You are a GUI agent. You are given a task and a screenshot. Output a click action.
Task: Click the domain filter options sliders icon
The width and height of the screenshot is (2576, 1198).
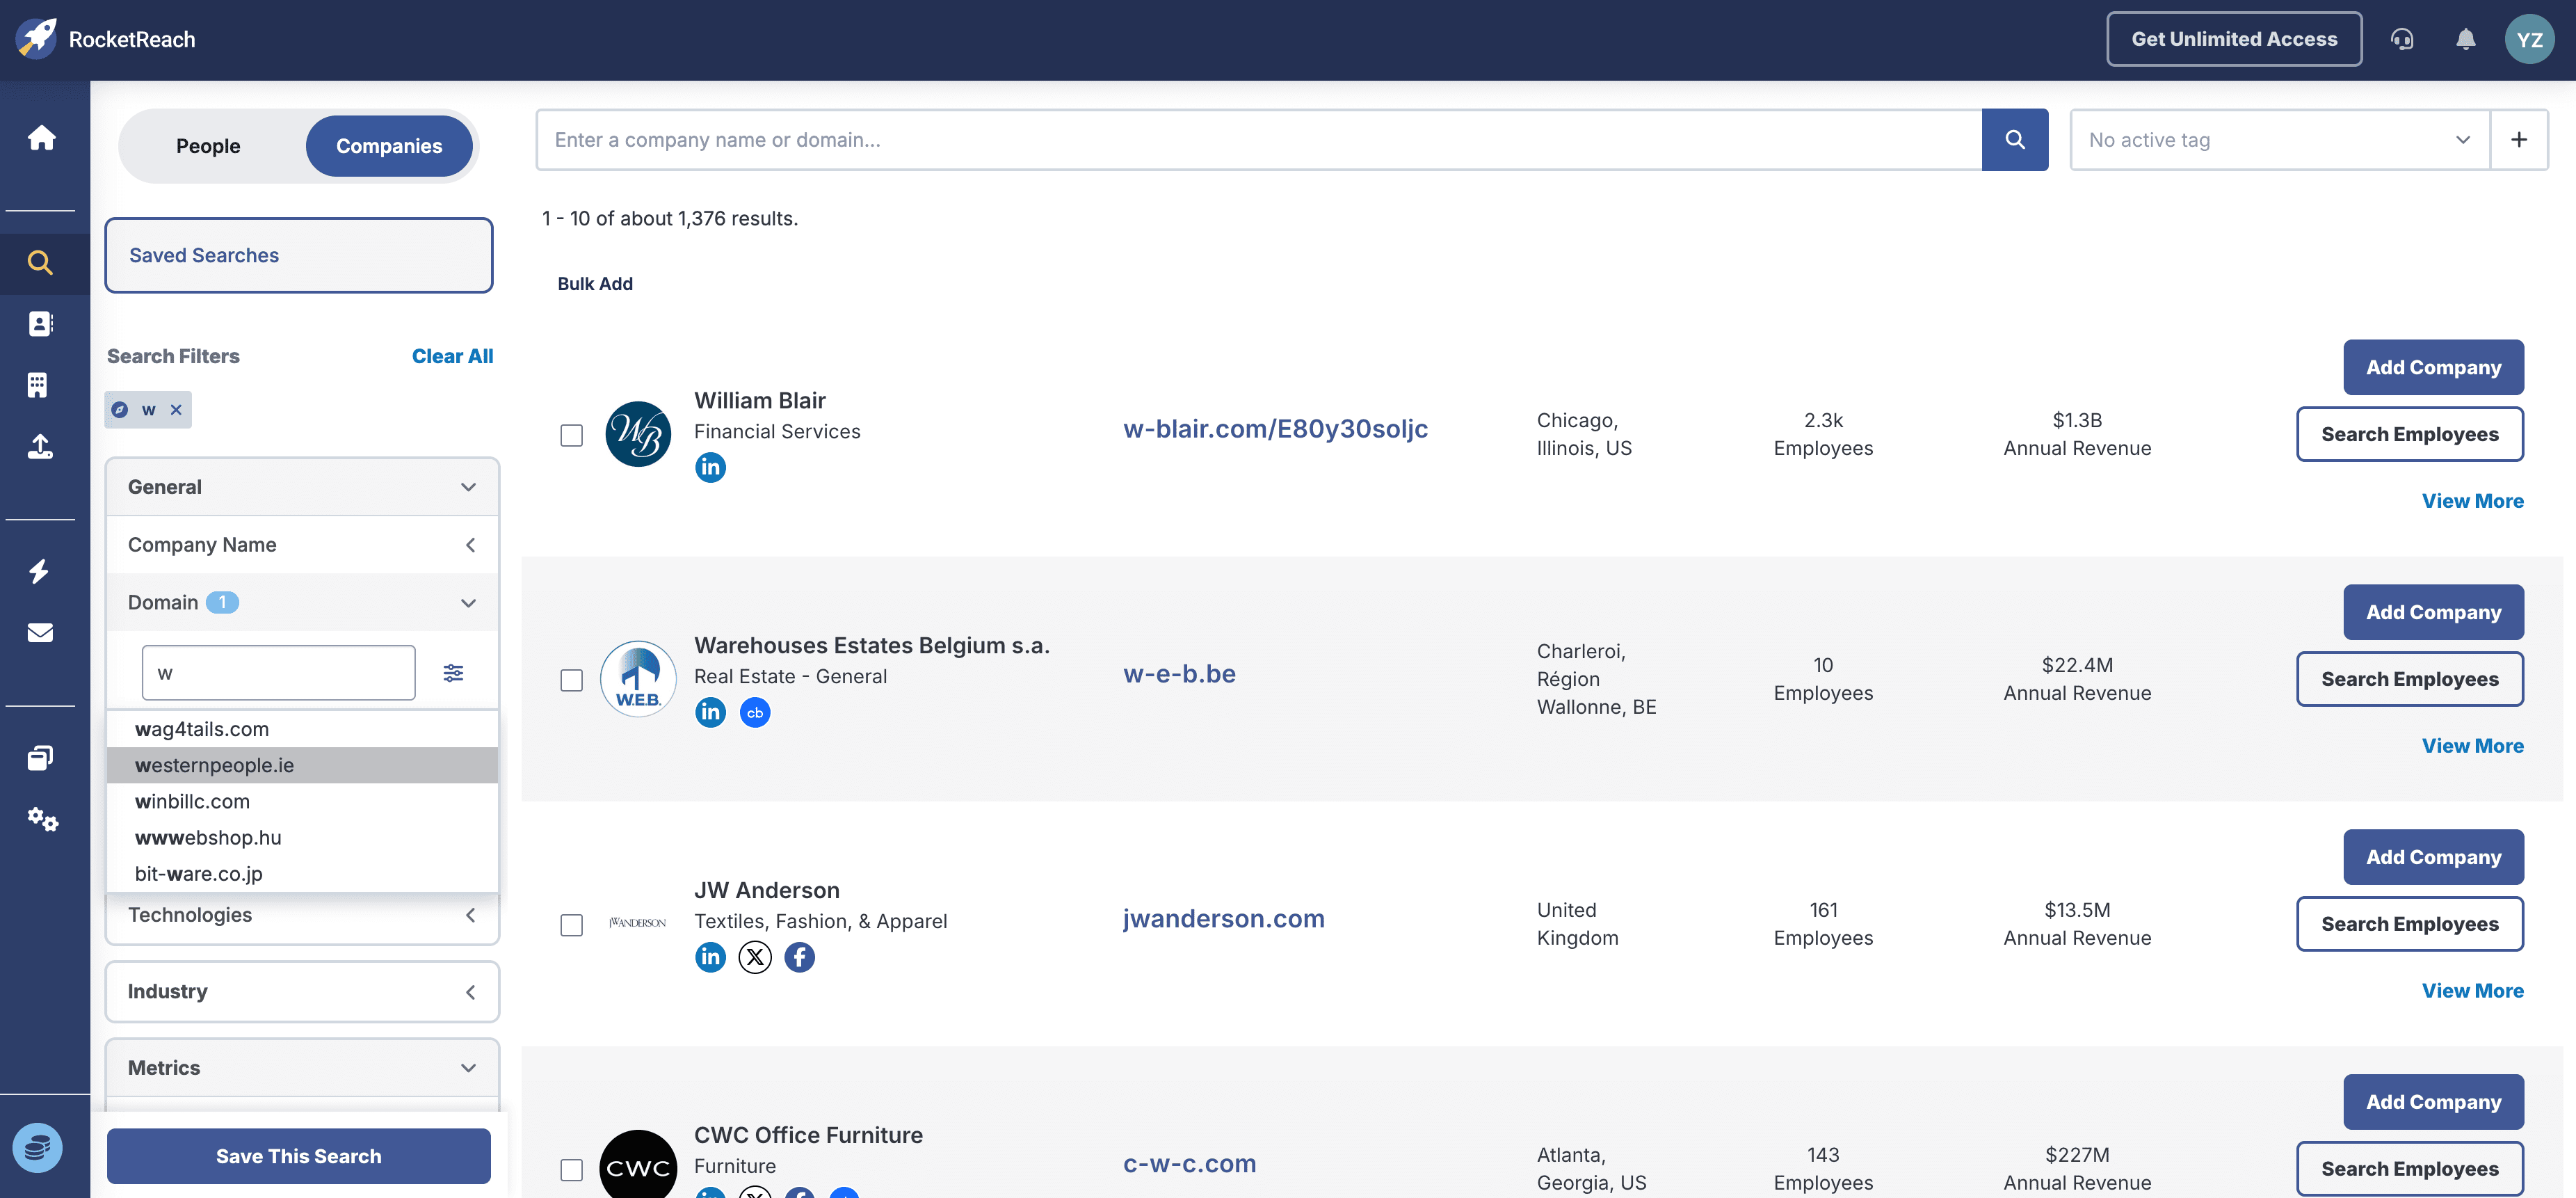pos(453,673)
